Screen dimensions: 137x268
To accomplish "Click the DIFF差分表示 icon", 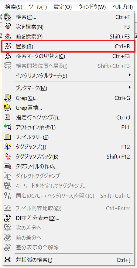I will pos(8,218).
